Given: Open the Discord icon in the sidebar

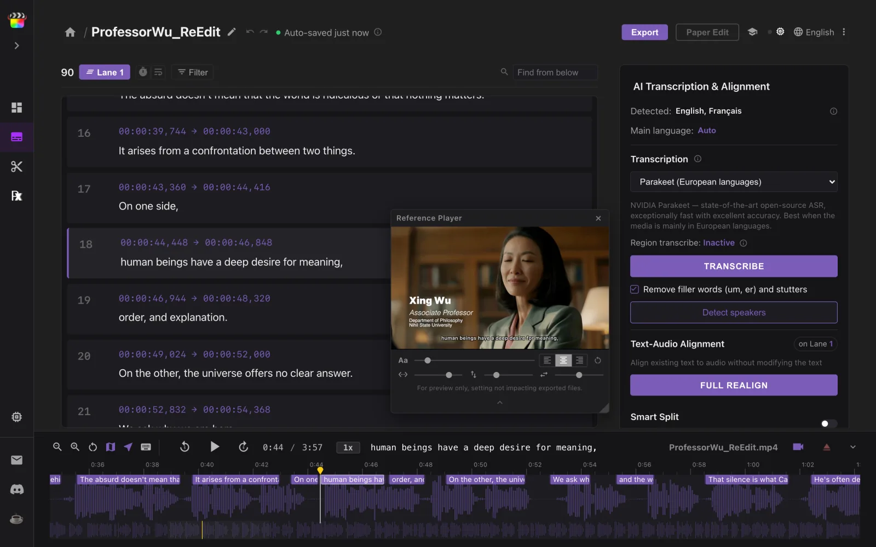Looking at the screenshot, I should (x=16, y=490).
